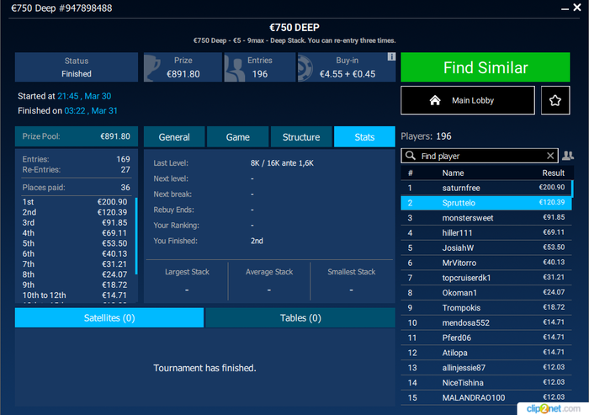Click the Started at 21:45, Mar 30 text
This screenshot has height=415, width=589.
pos(64,96)
